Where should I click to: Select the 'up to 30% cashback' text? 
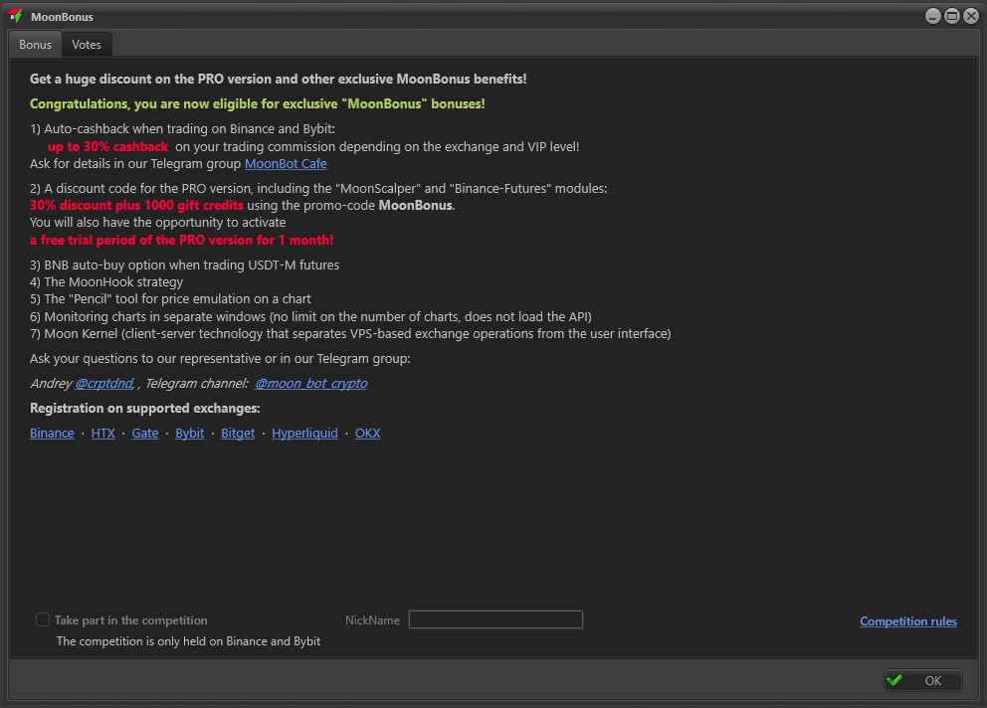[x=107, y=146]
